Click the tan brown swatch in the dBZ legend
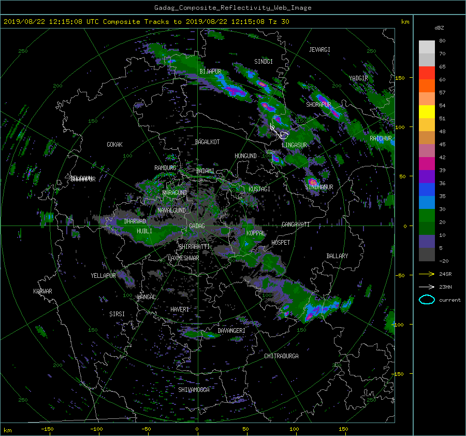Viewport: 466px width, 436px height. pos(427,138)
